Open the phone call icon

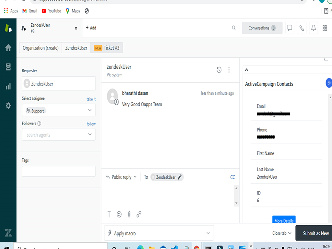point(302,28)
